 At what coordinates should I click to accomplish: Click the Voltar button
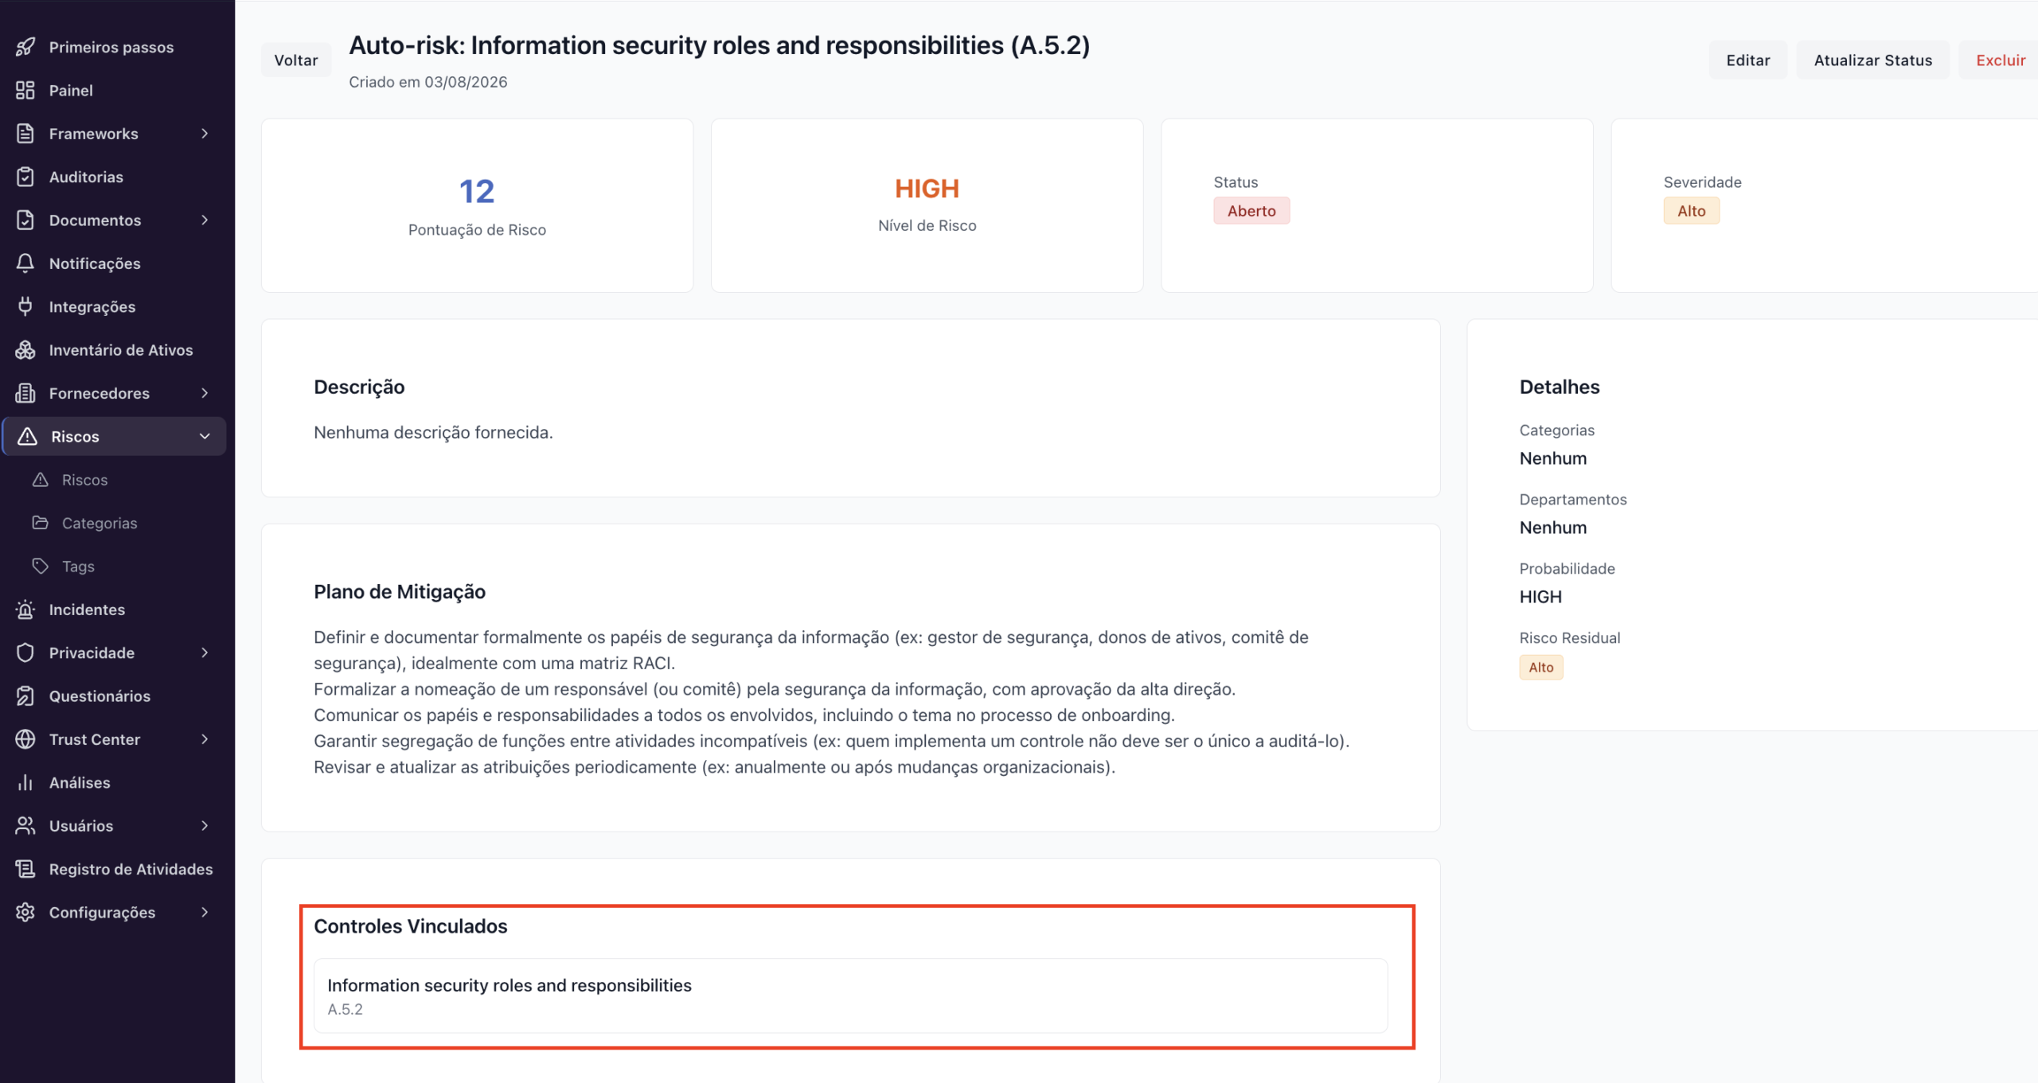(x=296, y=60)
